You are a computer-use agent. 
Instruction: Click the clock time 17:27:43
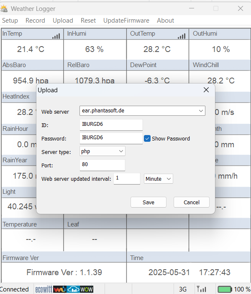215,272
